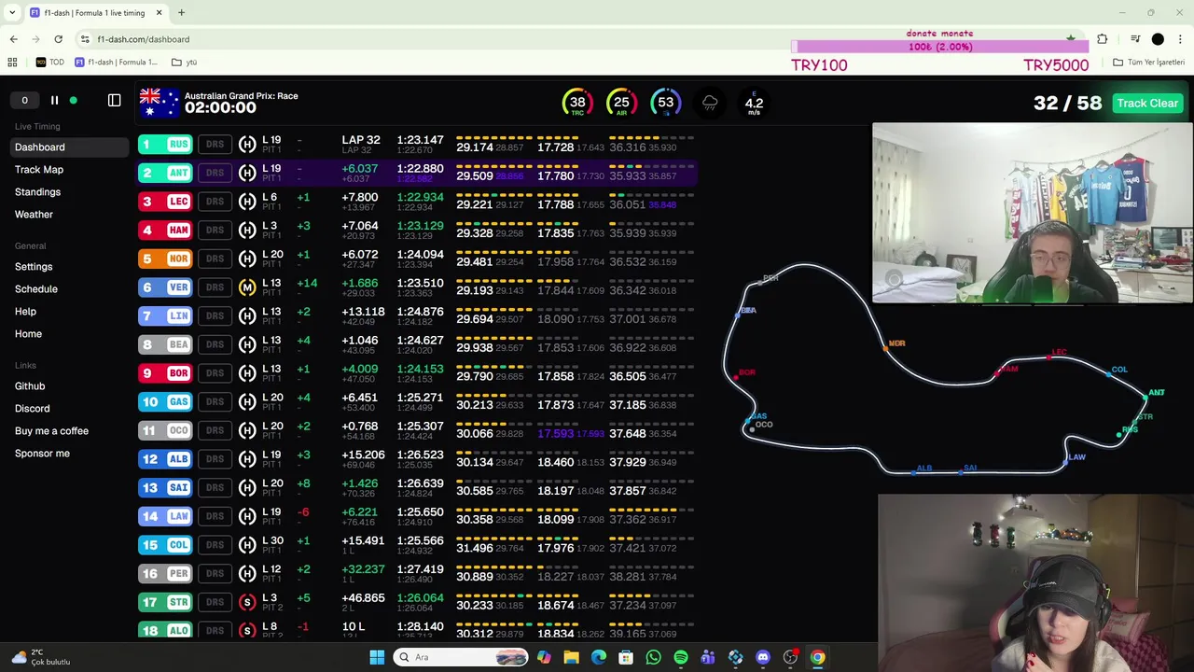The width and height of the screenshot is (1194, 672).
Task: Click Buy me a coffee link
Action: click(x=51, y=430)
